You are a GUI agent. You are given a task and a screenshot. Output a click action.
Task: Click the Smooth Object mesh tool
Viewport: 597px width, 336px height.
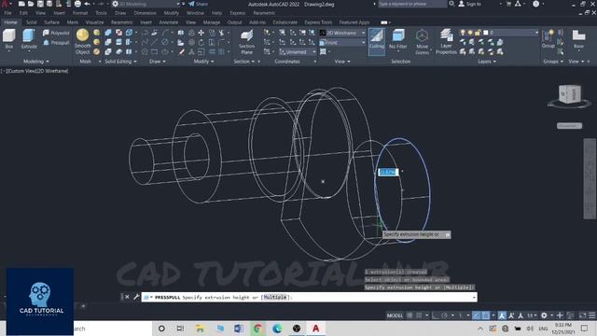click(83, 42)
